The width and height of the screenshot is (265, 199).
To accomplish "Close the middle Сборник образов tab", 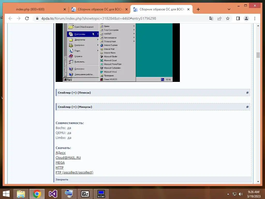I will point(126,9).
